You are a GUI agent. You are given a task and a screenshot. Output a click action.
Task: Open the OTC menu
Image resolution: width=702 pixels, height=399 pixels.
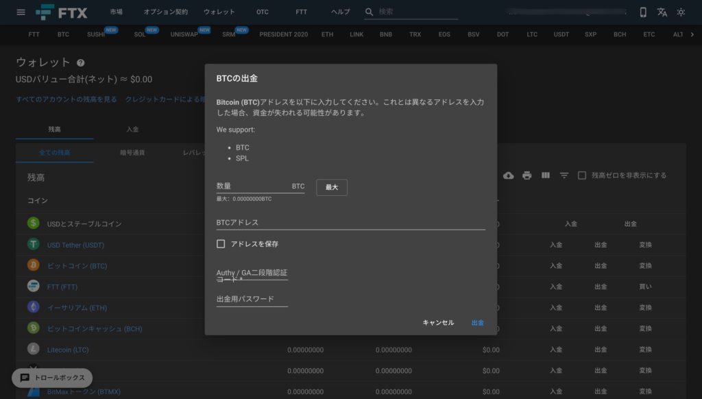coord(263,12)
